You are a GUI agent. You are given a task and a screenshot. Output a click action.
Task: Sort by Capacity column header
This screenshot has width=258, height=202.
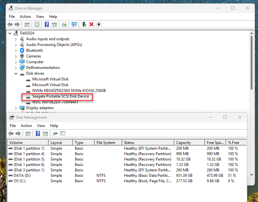tap(189, 142)
